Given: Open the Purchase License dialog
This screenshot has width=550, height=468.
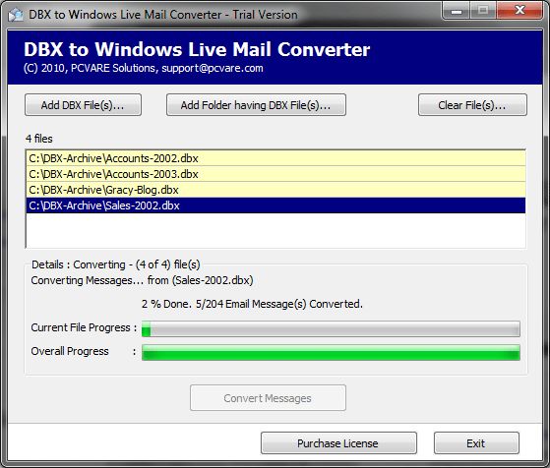Looking at the screenshot, I should (x=338, y=443).
